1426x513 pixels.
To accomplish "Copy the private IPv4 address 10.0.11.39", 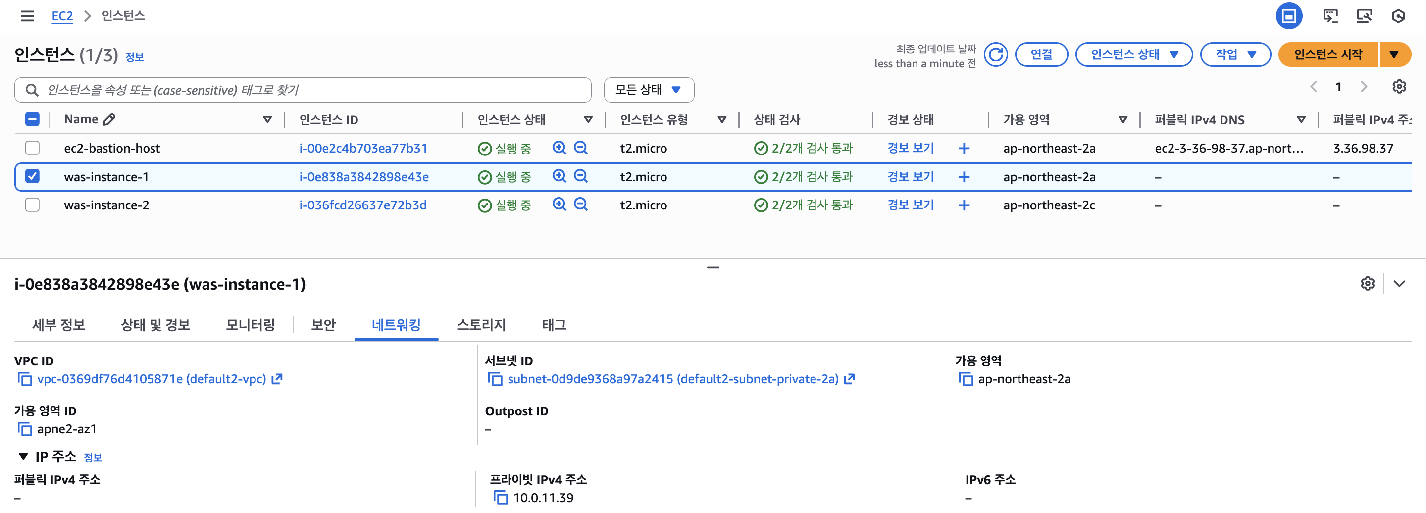I will (x=501, y=498).
